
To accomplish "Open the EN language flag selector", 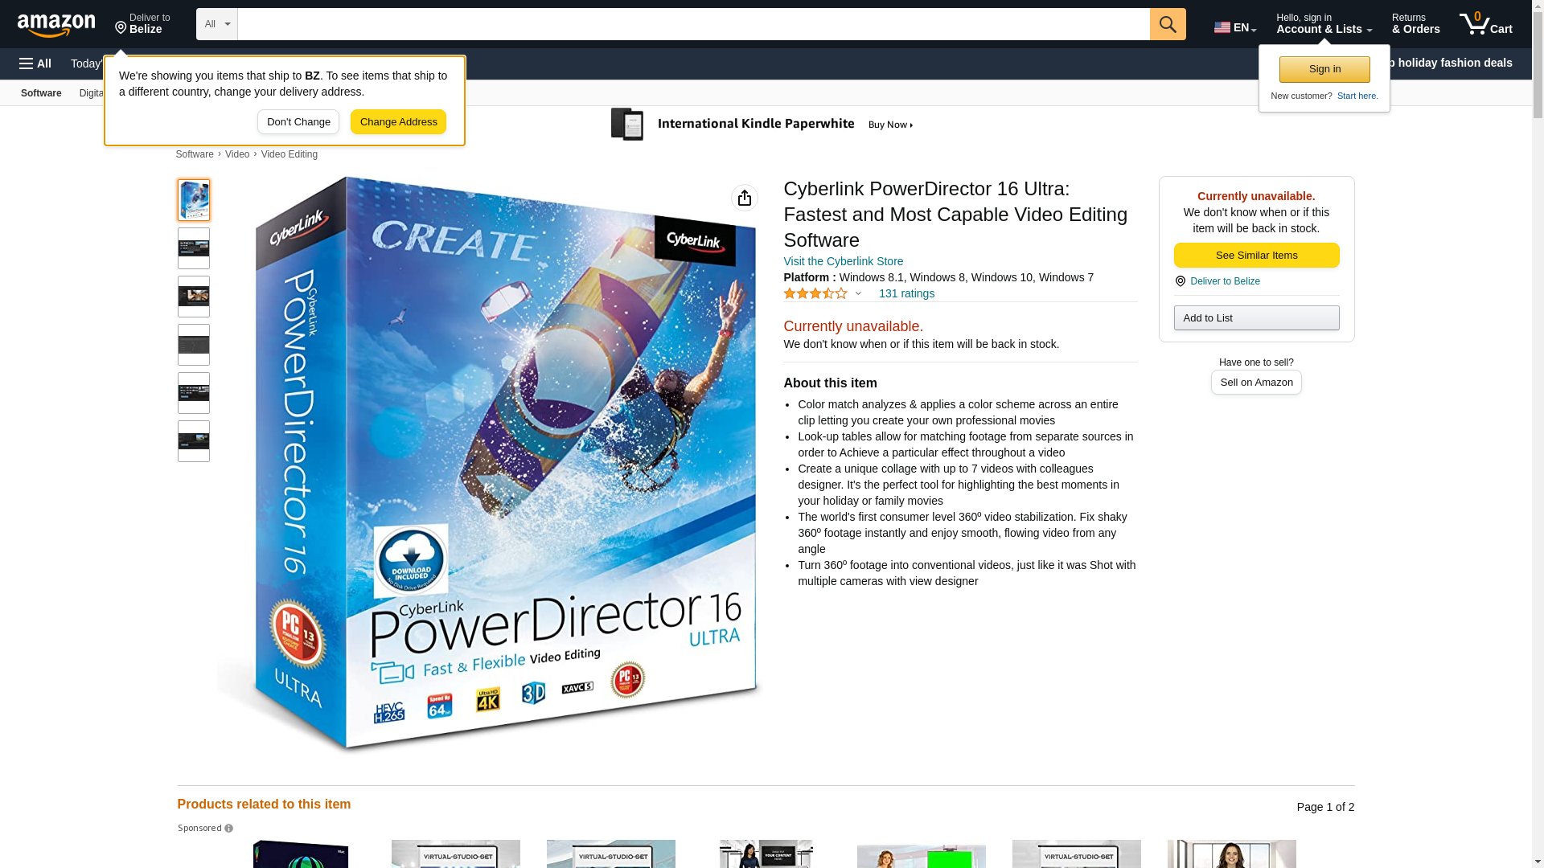I will coord(1235,27).
